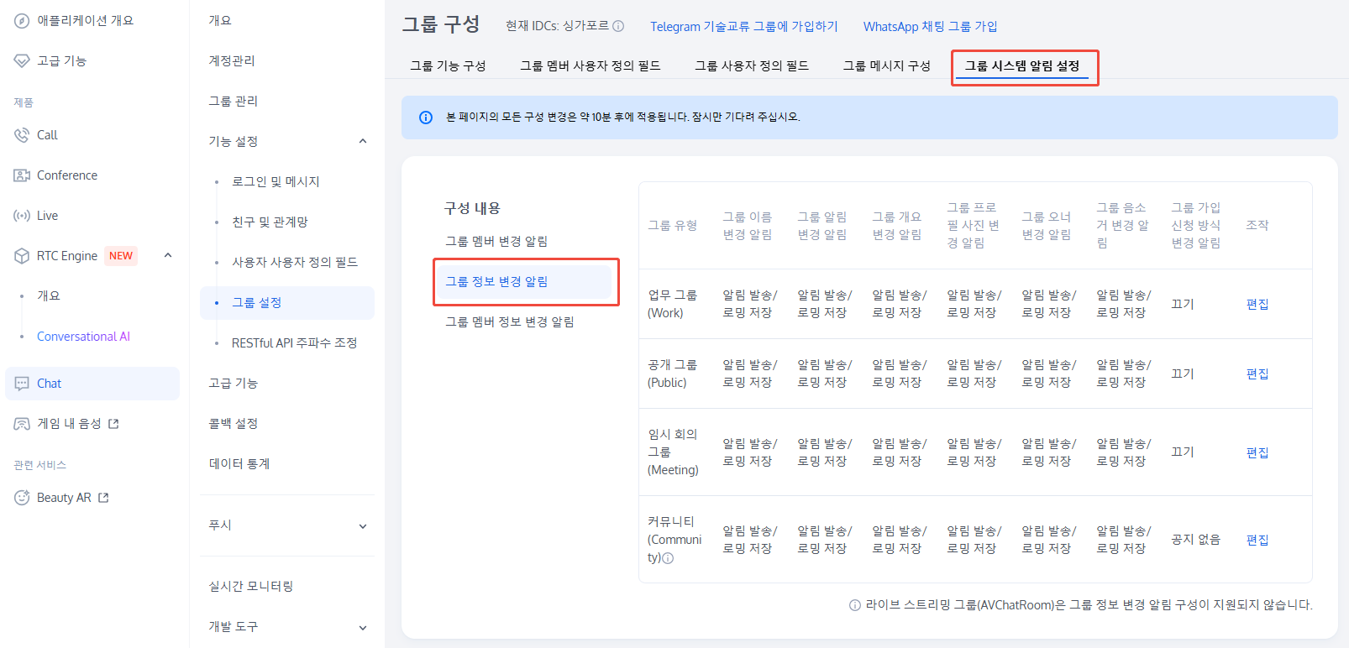Expand the 푸시 section
Viewport: 1349px width, 648px height.
click(x=363, y=526)
